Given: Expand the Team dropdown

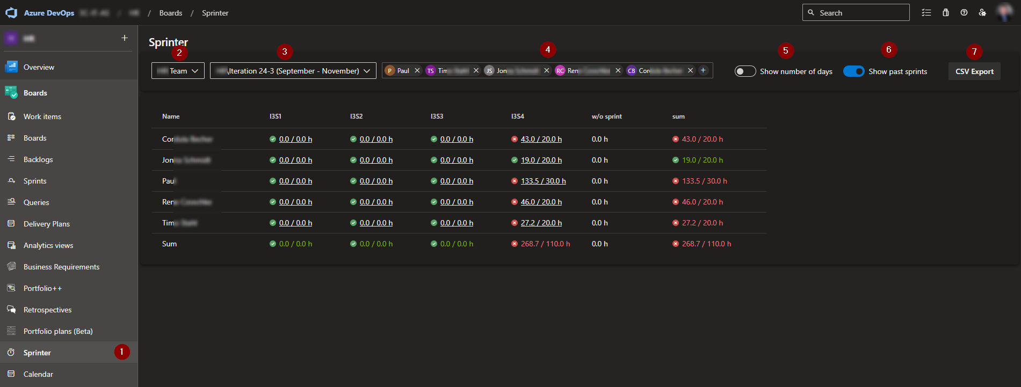Looking at the screenshot, I should pos(178,71).
